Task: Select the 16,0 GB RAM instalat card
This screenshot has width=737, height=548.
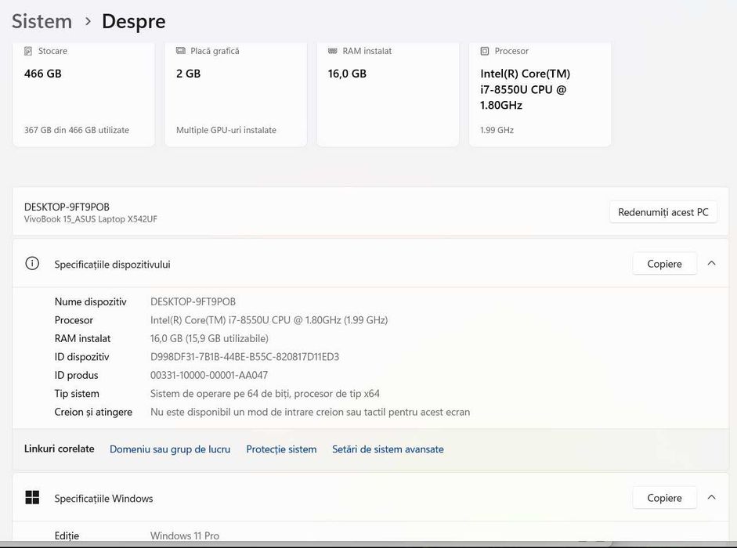Action: click(x=387, y=94)
